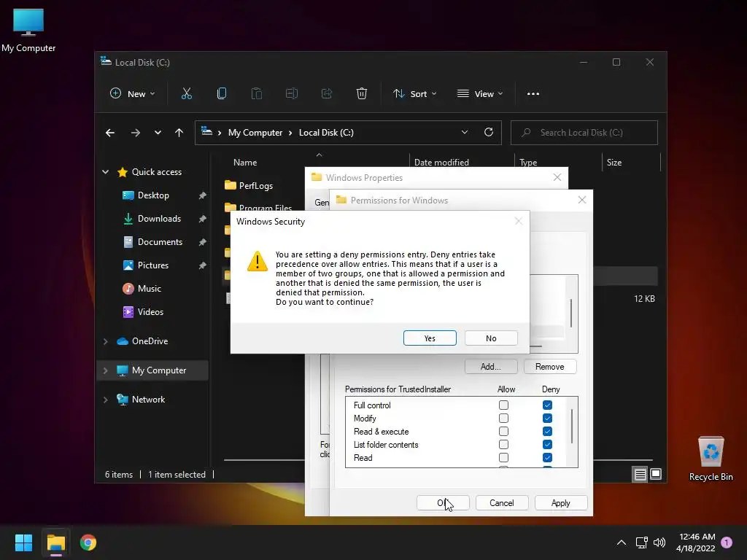Viewport: 747px width, 560px height.
Task: Open the View dropdown menu
Action: 480,94
